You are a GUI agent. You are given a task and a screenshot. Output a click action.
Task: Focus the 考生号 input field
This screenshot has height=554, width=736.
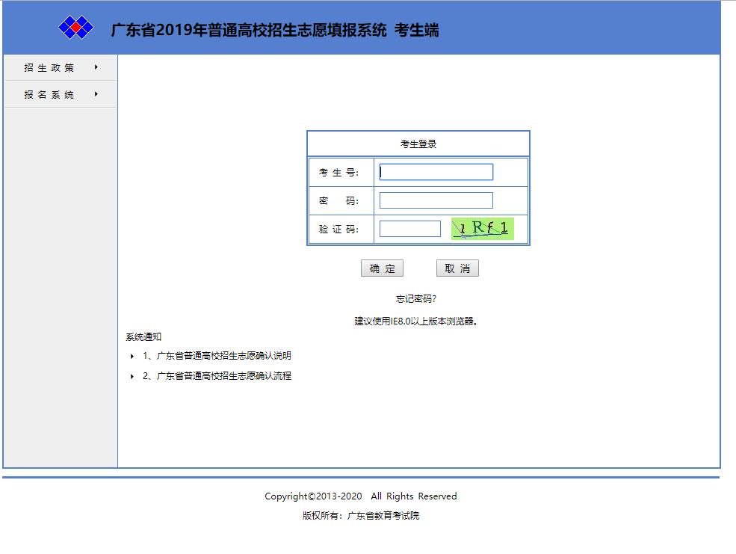(436, 172)
